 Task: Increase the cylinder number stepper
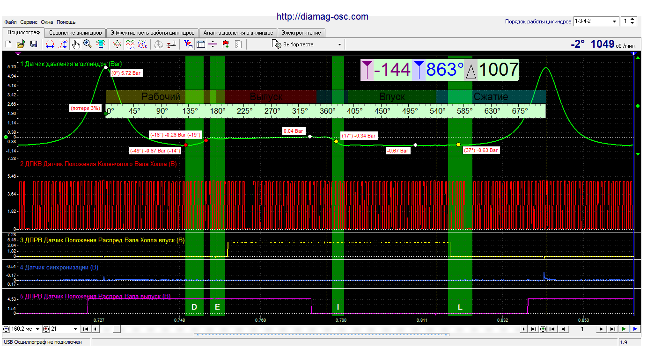(x=633, y=19)
